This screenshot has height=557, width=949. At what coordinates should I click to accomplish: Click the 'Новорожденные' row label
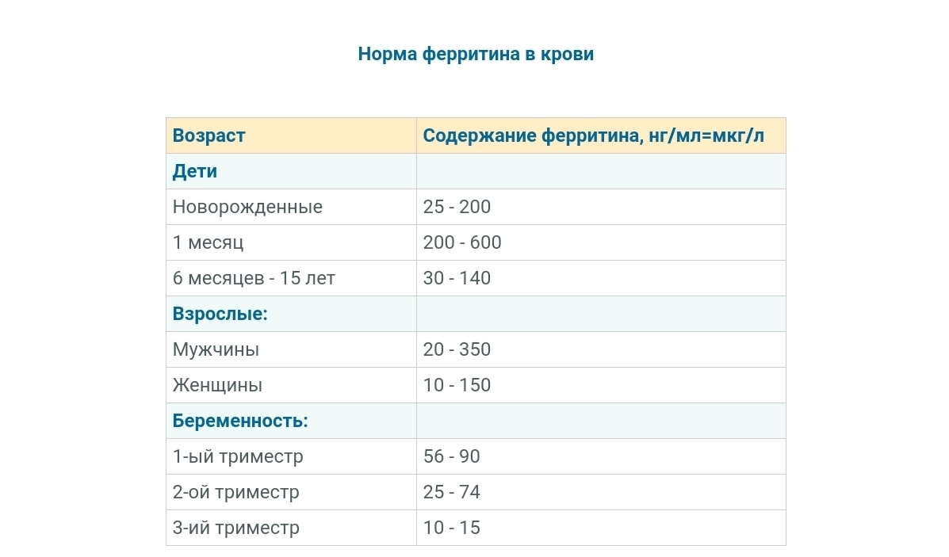click(247, 207)
